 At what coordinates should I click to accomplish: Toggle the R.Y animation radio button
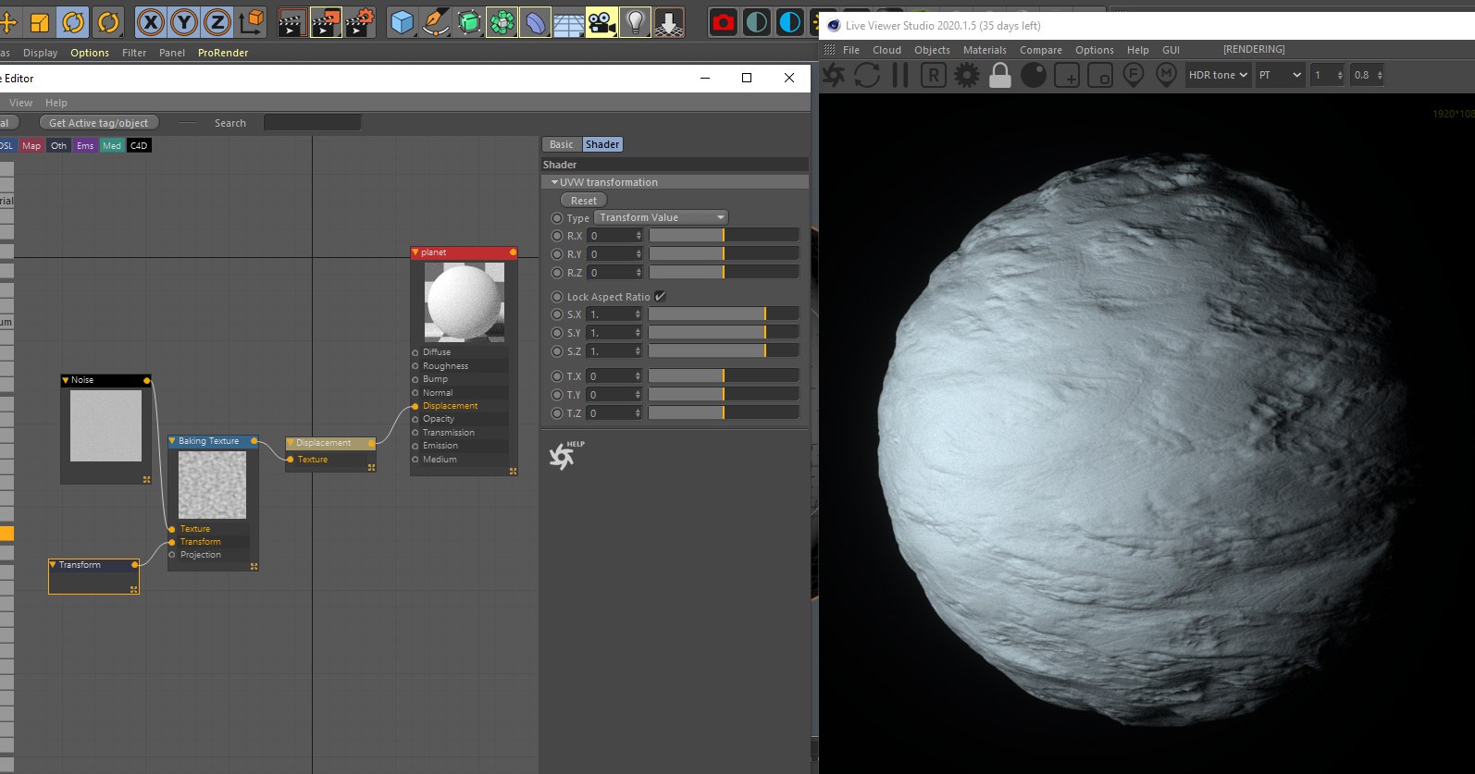click(x=557, y=254)
